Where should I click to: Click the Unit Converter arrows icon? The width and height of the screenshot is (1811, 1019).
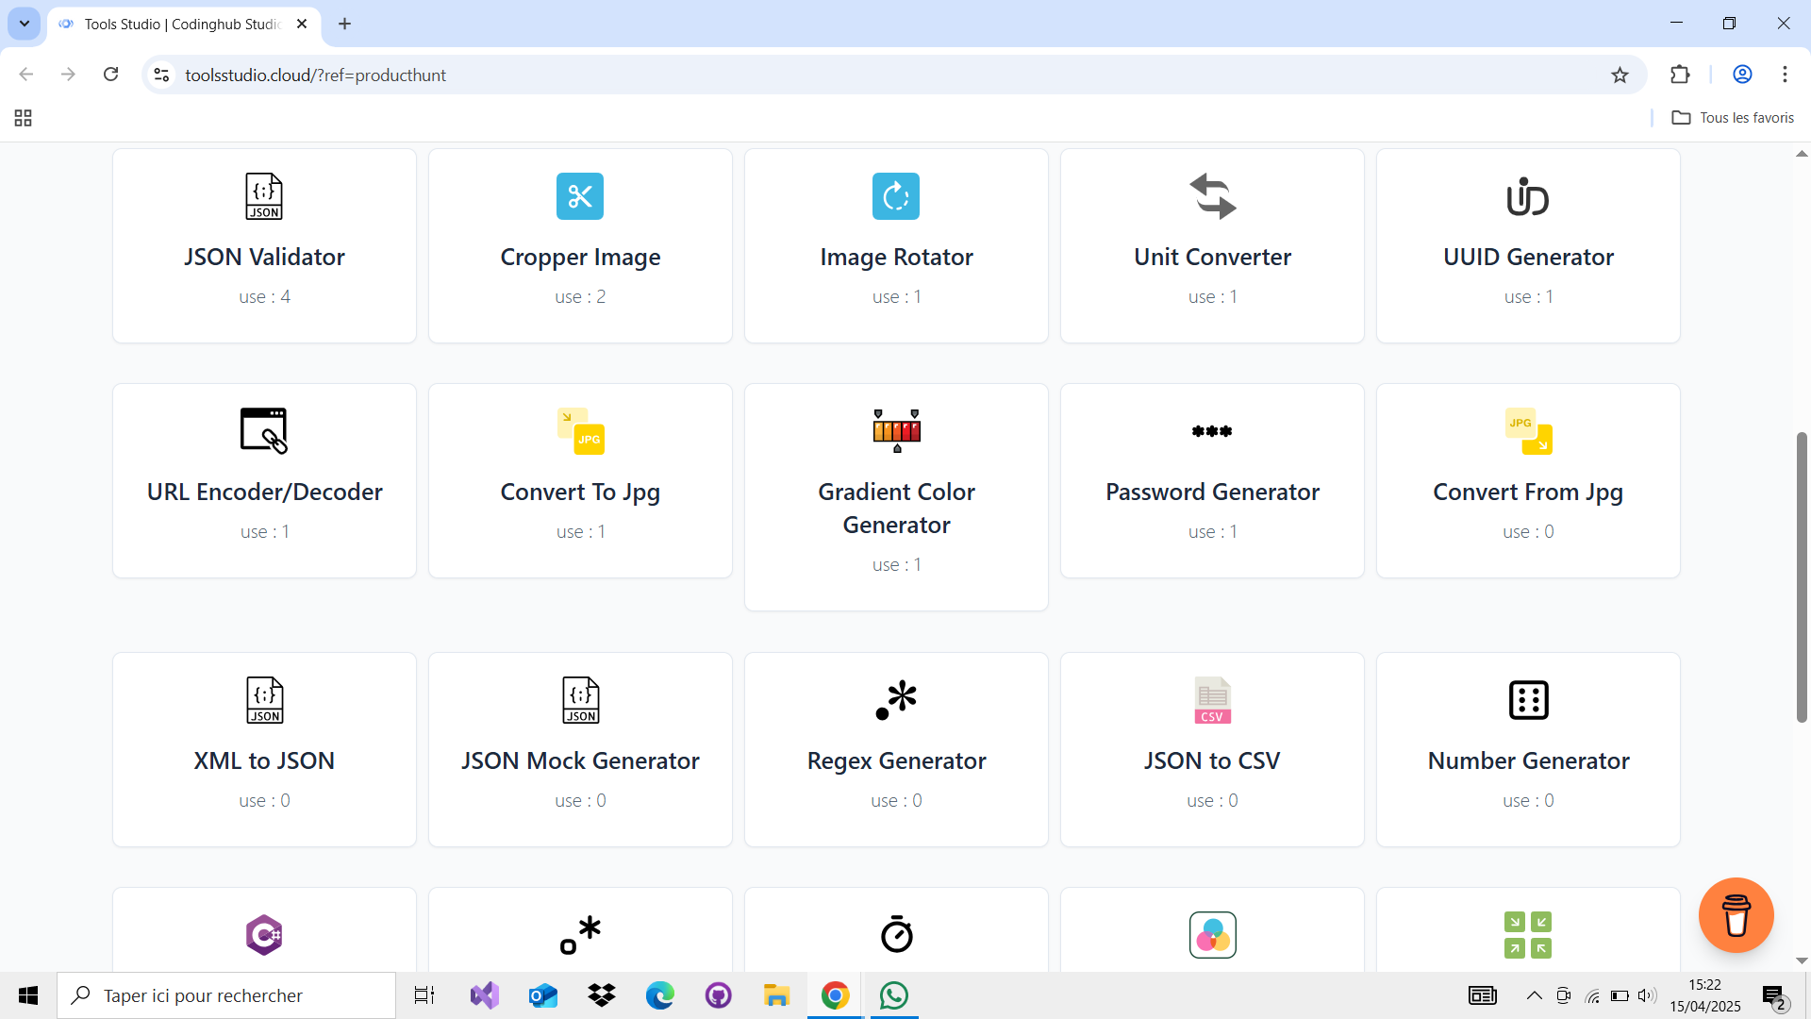point(1212,196)
